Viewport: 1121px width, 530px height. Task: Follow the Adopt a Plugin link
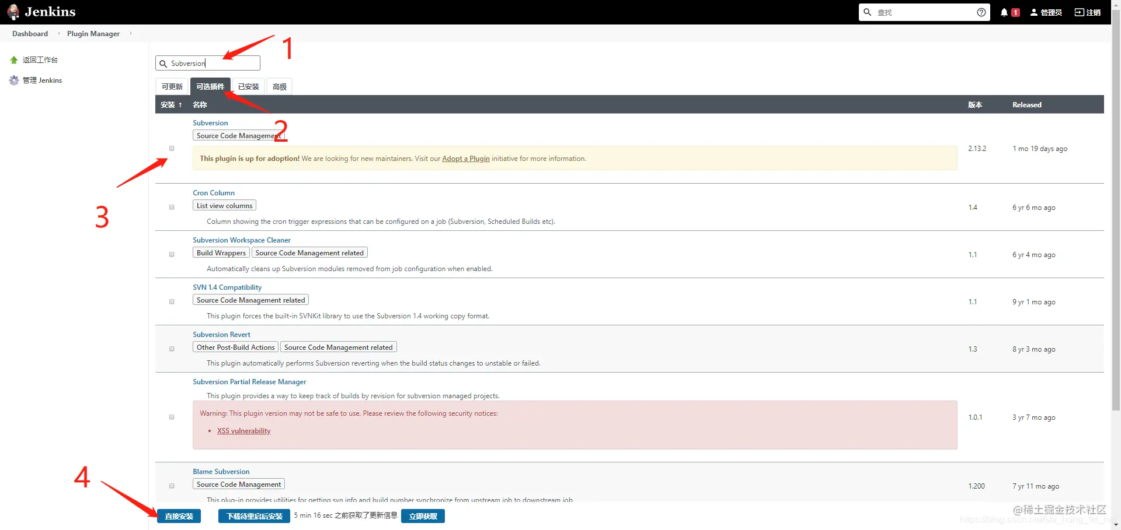click(466, 159)
